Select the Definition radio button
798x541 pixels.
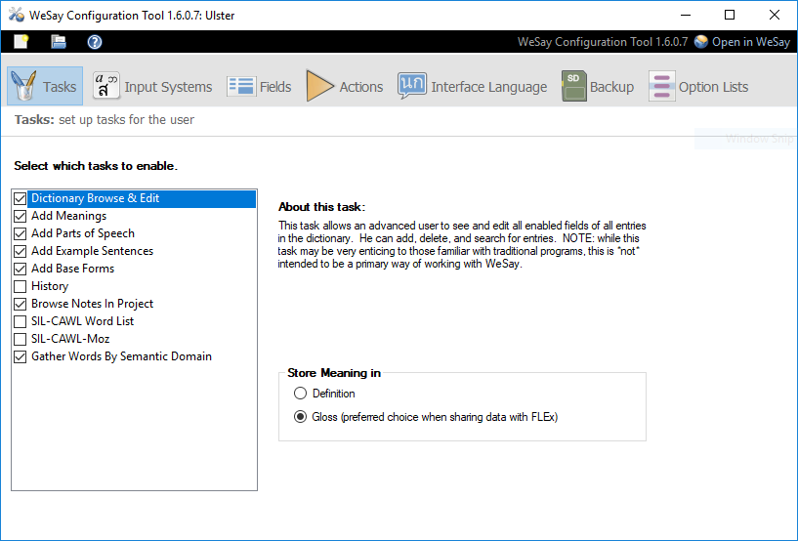coord(300,393)
